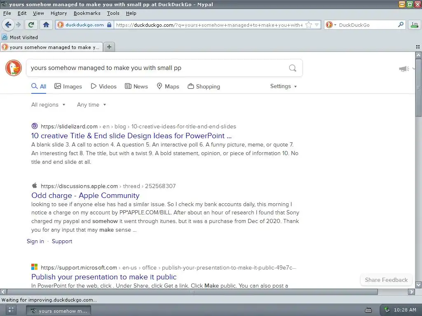
Task: Click the network status icon in tray
Action: tap(387, 310)
